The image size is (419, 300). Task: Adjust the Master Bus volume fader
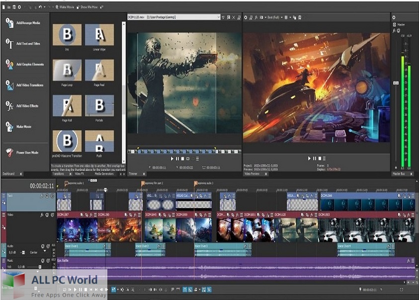click(x=396, y=83)
